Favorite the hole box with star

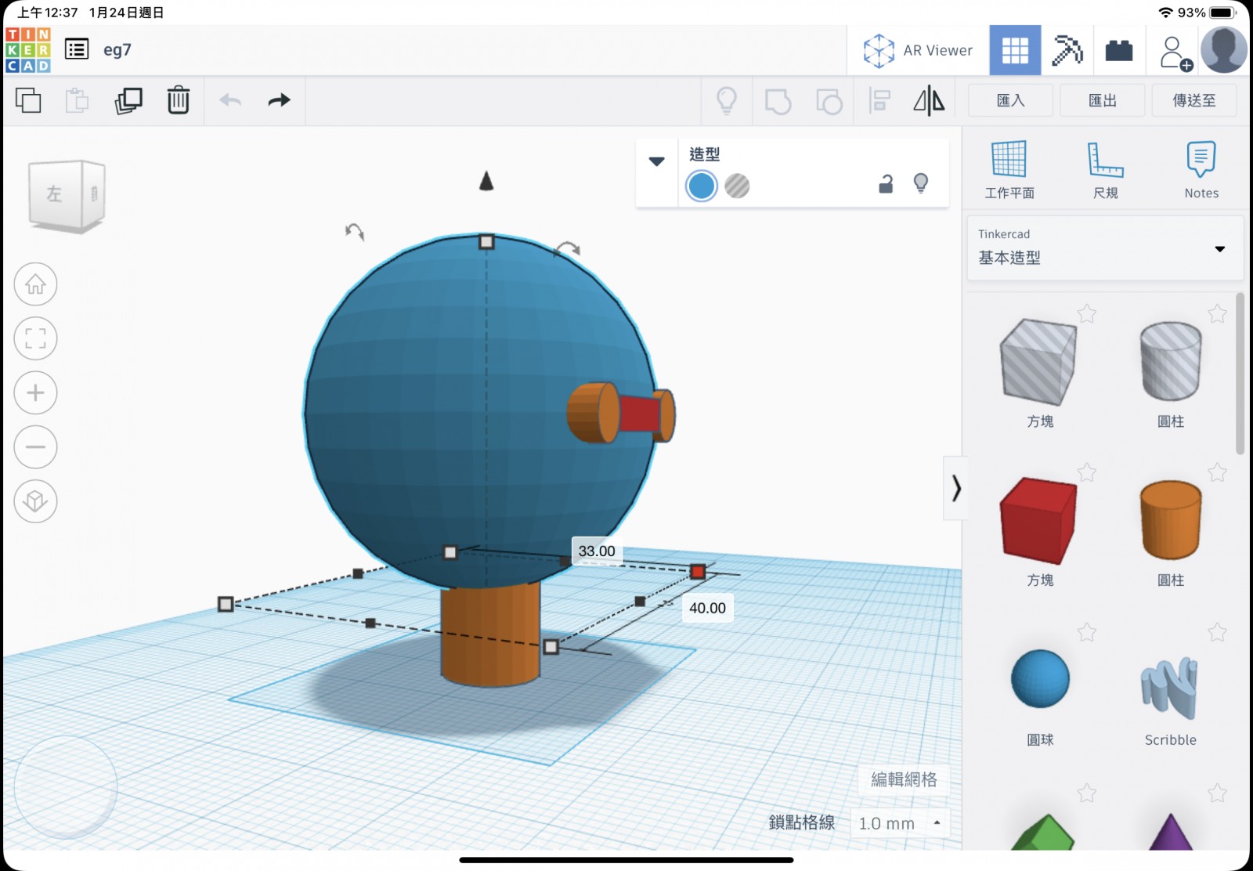tap(1087, 314)
